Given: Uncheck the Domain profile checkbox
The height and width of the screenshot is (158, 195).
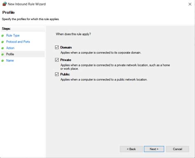Looking at the screenshot, I should coord(57,47).
